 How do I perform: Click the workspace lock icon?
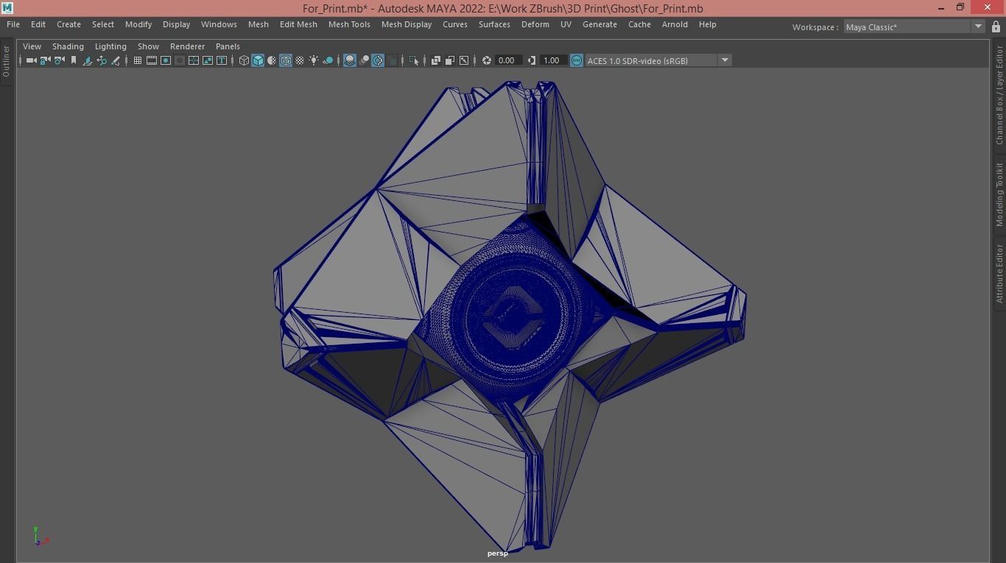(x=996, y=26)
